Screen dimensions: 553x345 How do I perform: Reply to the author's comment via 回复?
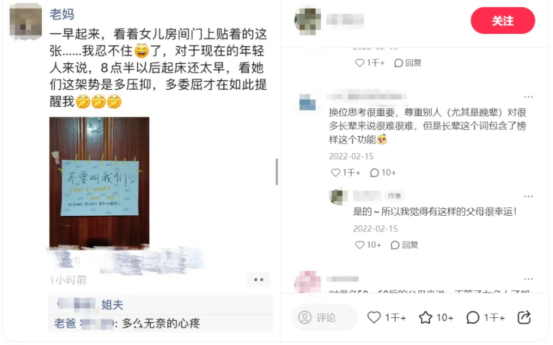click(x=404, y=244)
